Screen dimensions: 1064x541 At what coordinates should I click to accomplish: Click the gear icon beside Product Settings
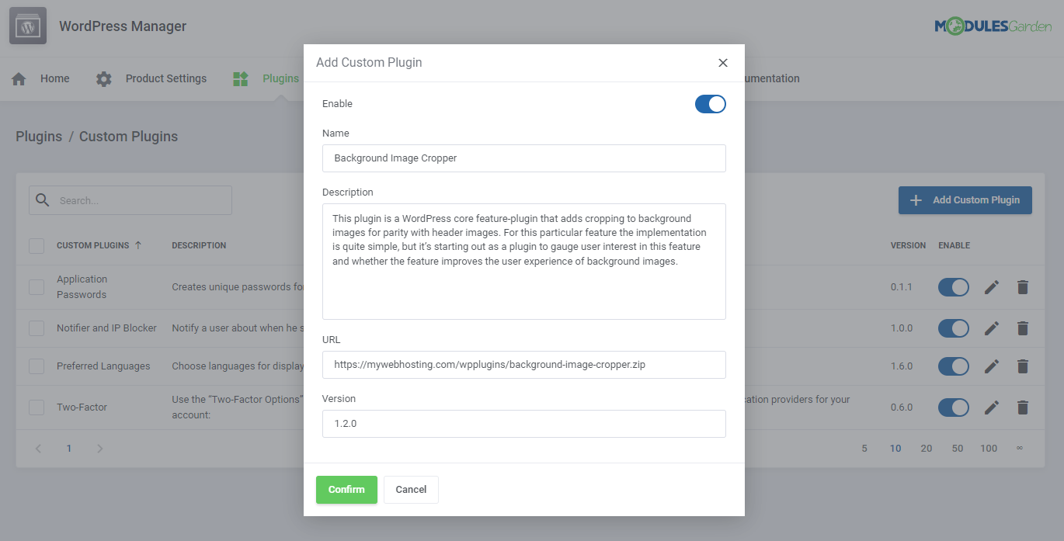point(103,78)
